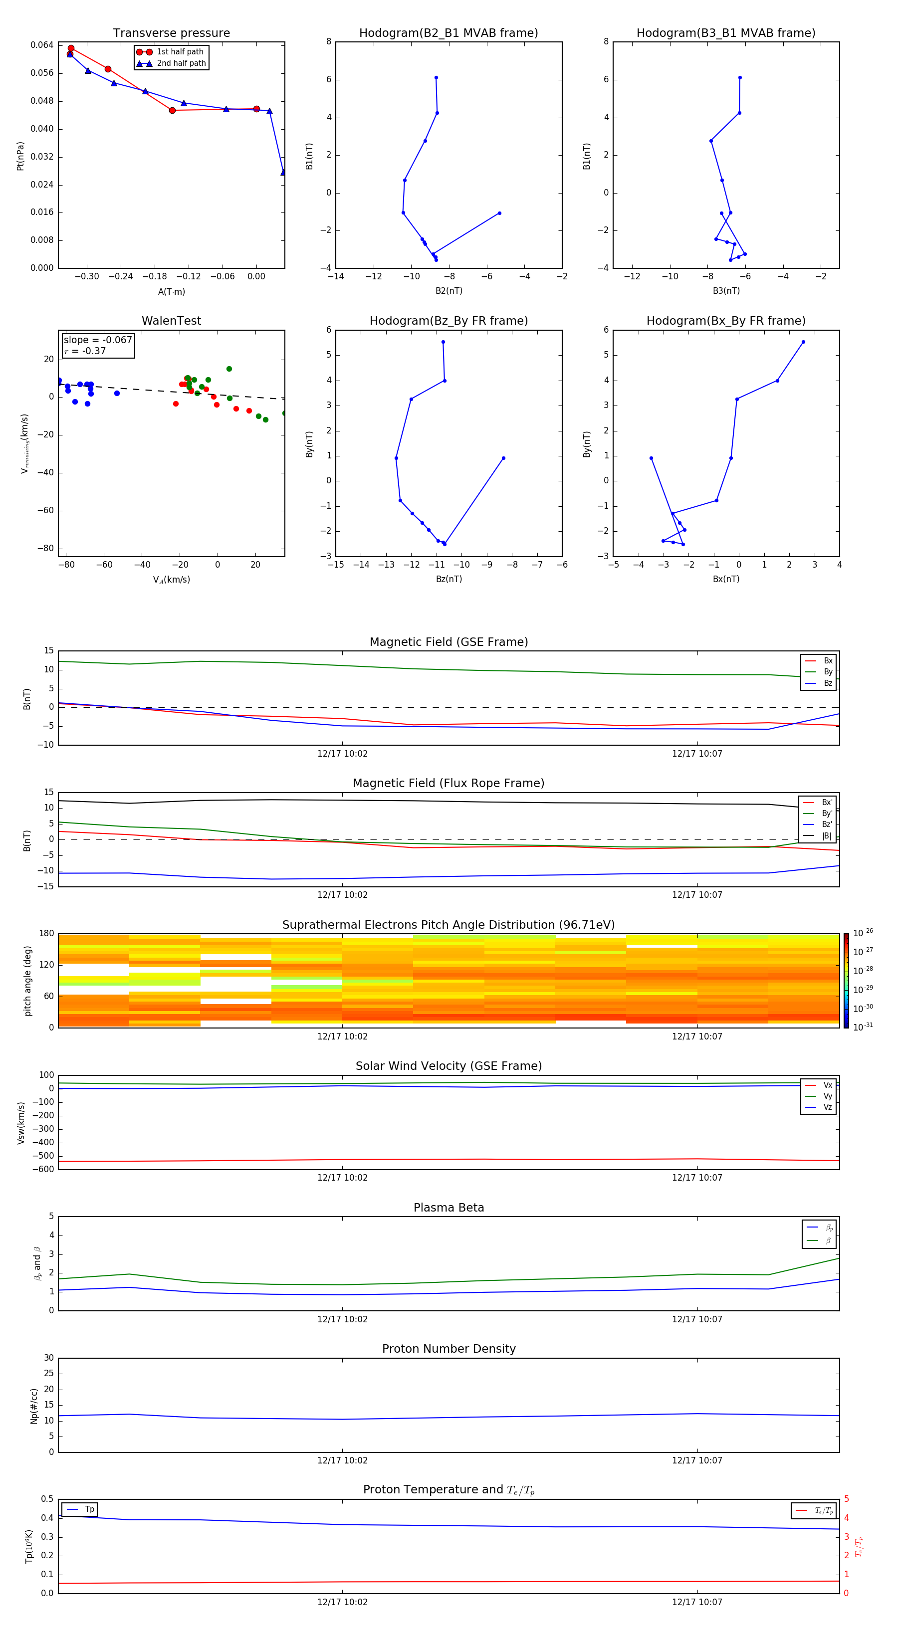Select the '1st half path' legend entry
898x1646 pixels.
pyautogui.click(x=170, y=52)
